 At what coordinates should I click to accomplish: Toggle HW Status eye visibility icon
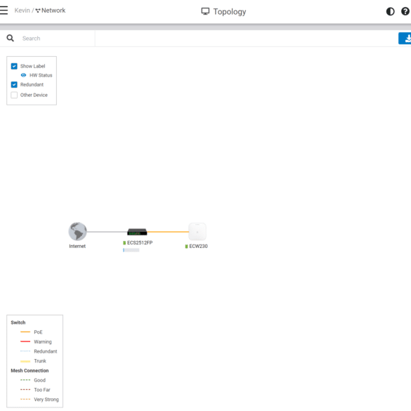(x=23, y=75)
